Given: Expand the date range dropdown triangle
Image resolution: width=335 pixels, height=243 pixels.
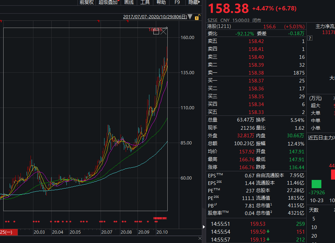Looking at the screenshot, I should tap(190, 16).
